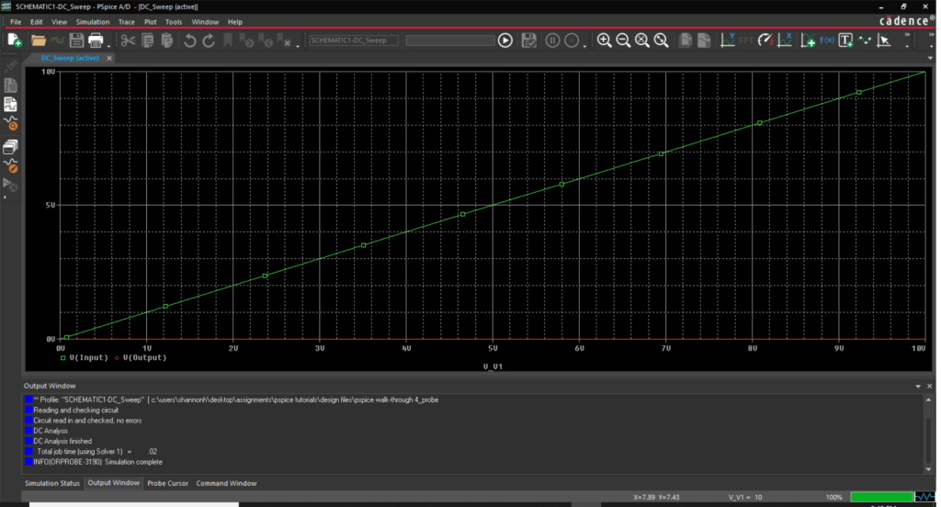Click the green simulation progress bar
The image size is (941, 507).
[881, 497]
